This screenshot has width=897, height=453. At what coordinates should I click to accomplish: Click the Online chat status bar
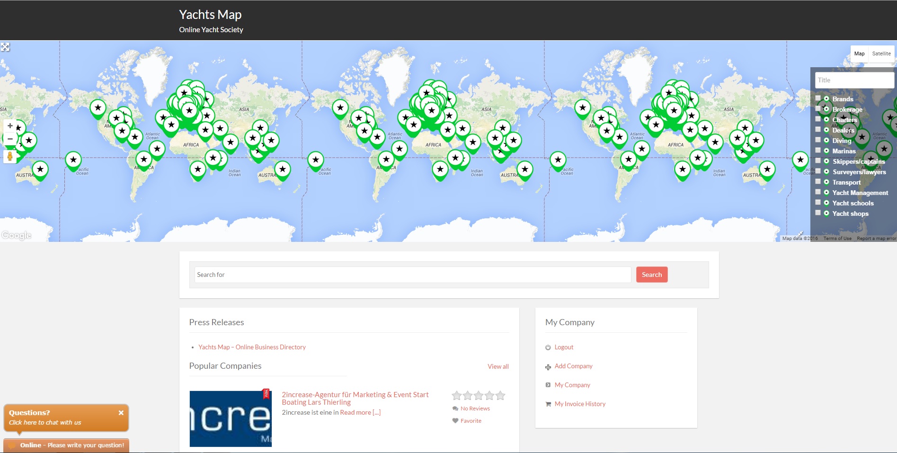click(x=66, y=445)
